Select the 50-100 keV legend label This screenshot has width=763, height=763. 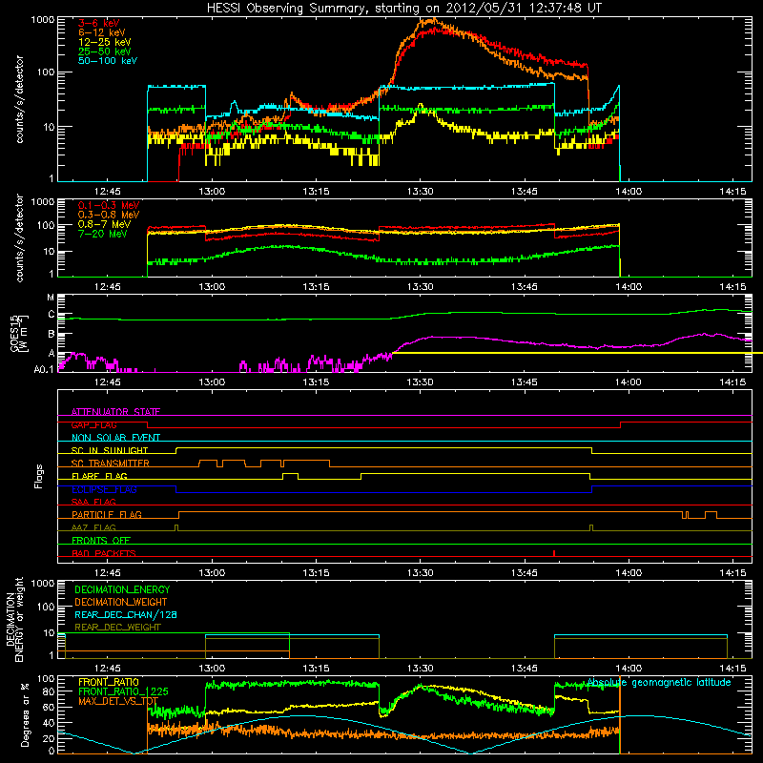108,61
